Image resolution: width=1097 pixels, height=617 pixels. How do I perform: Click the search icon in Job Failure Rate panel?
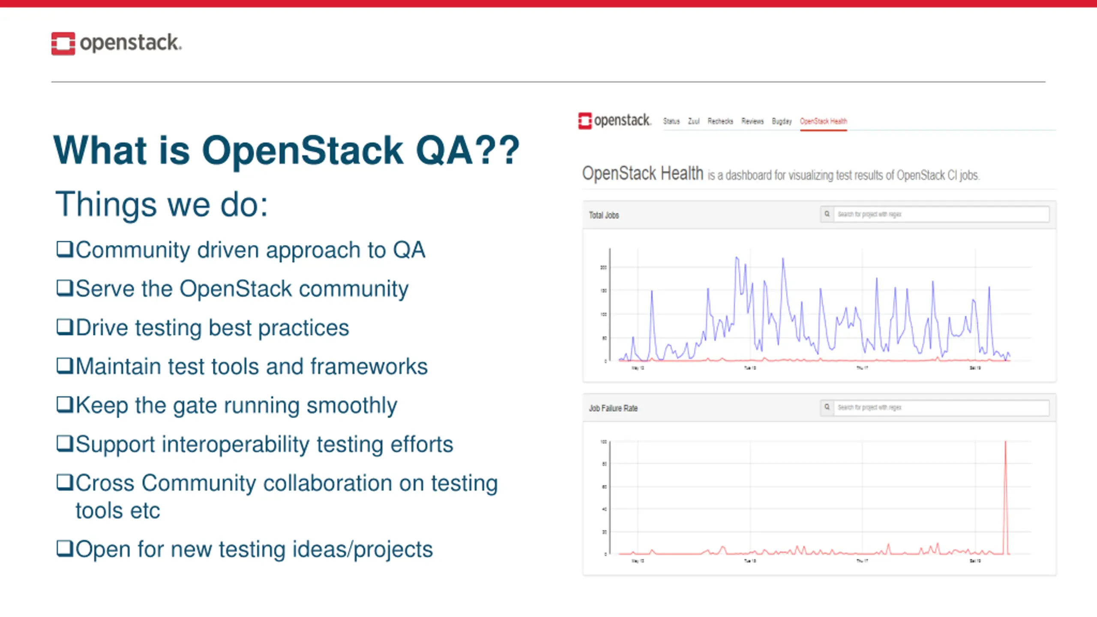(x=827, y=407)
